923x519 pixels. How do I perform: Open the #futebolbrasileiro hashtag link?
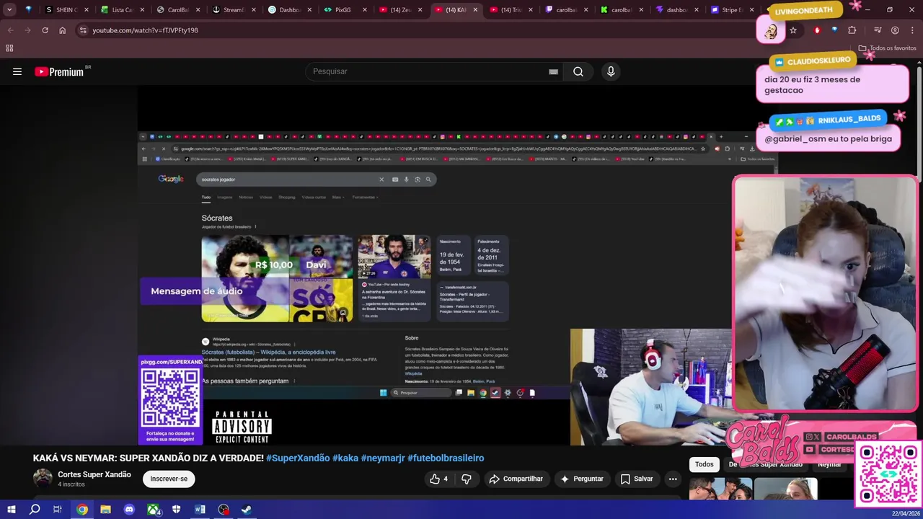click(x=446, y=458)
